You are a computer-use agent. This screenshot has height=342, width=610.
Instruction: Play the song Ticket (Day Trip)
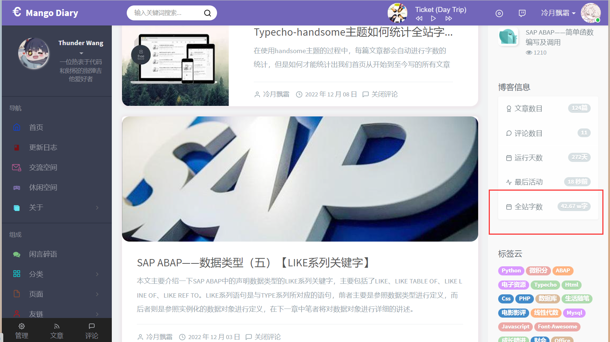click(x=433, y=18)
